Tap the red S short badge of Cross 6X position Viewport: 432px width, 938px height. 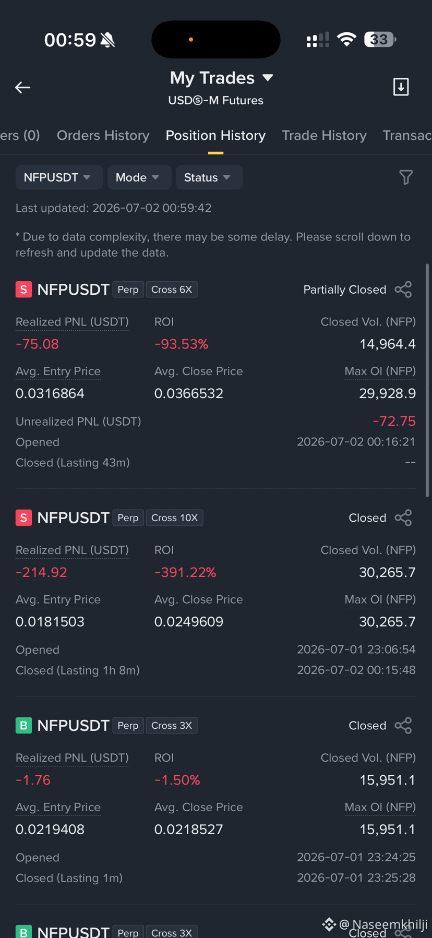click(23, 290)
